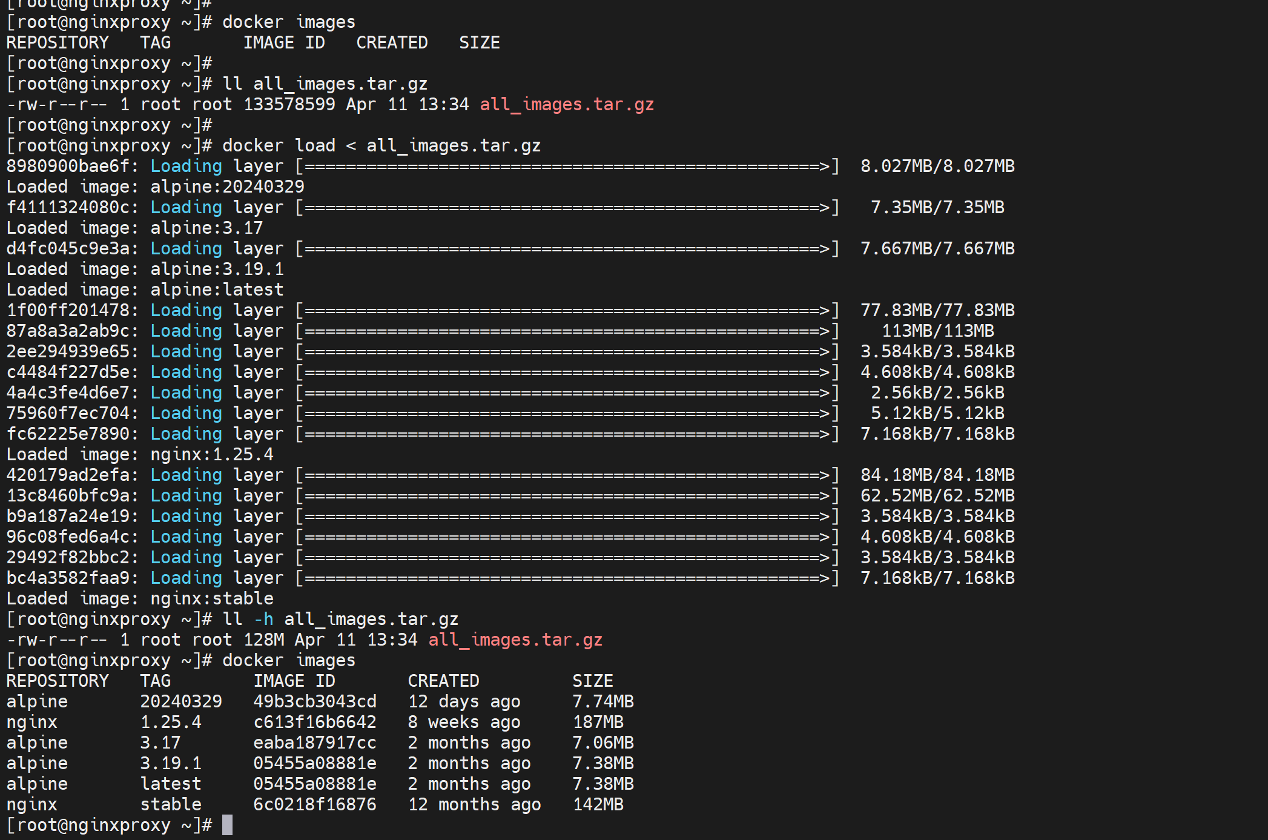Click image ID 6c0218f16876
1268x840 pixels.
315,804
